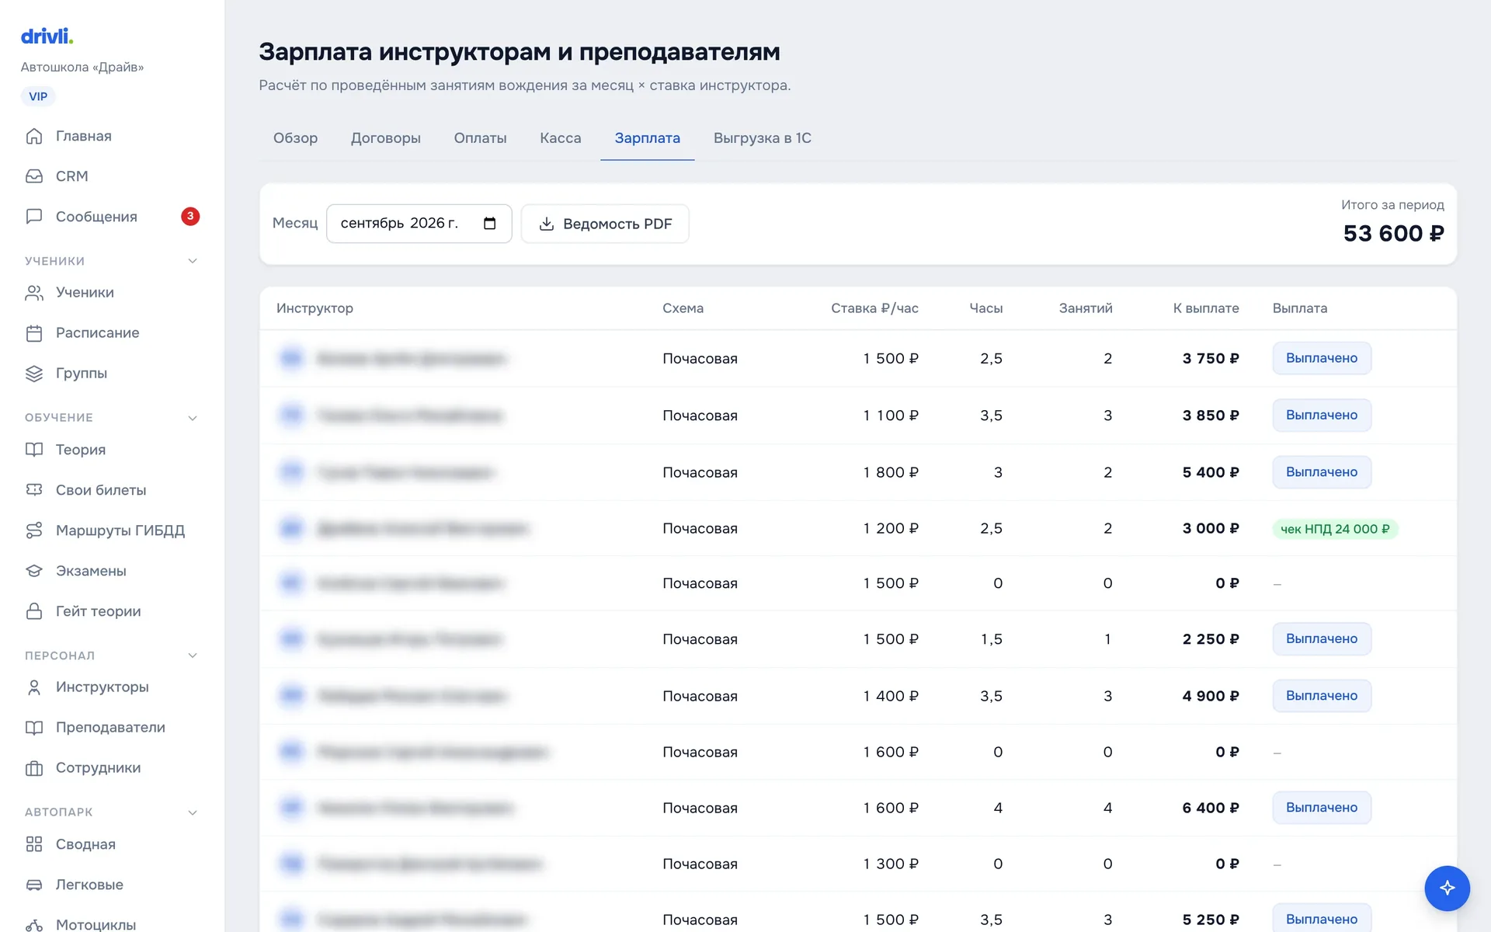Click the Ставка ₽/час column header
1491x932 pixels.
[874, 308]
